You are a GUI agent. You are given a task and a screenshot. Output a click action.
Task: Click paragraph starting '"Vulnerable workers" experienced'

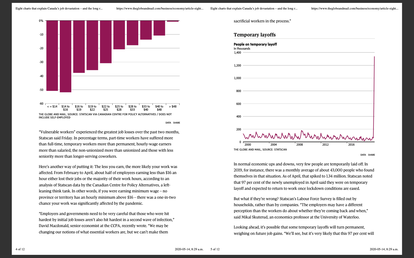pyautogui.click(x=109, y=144)
